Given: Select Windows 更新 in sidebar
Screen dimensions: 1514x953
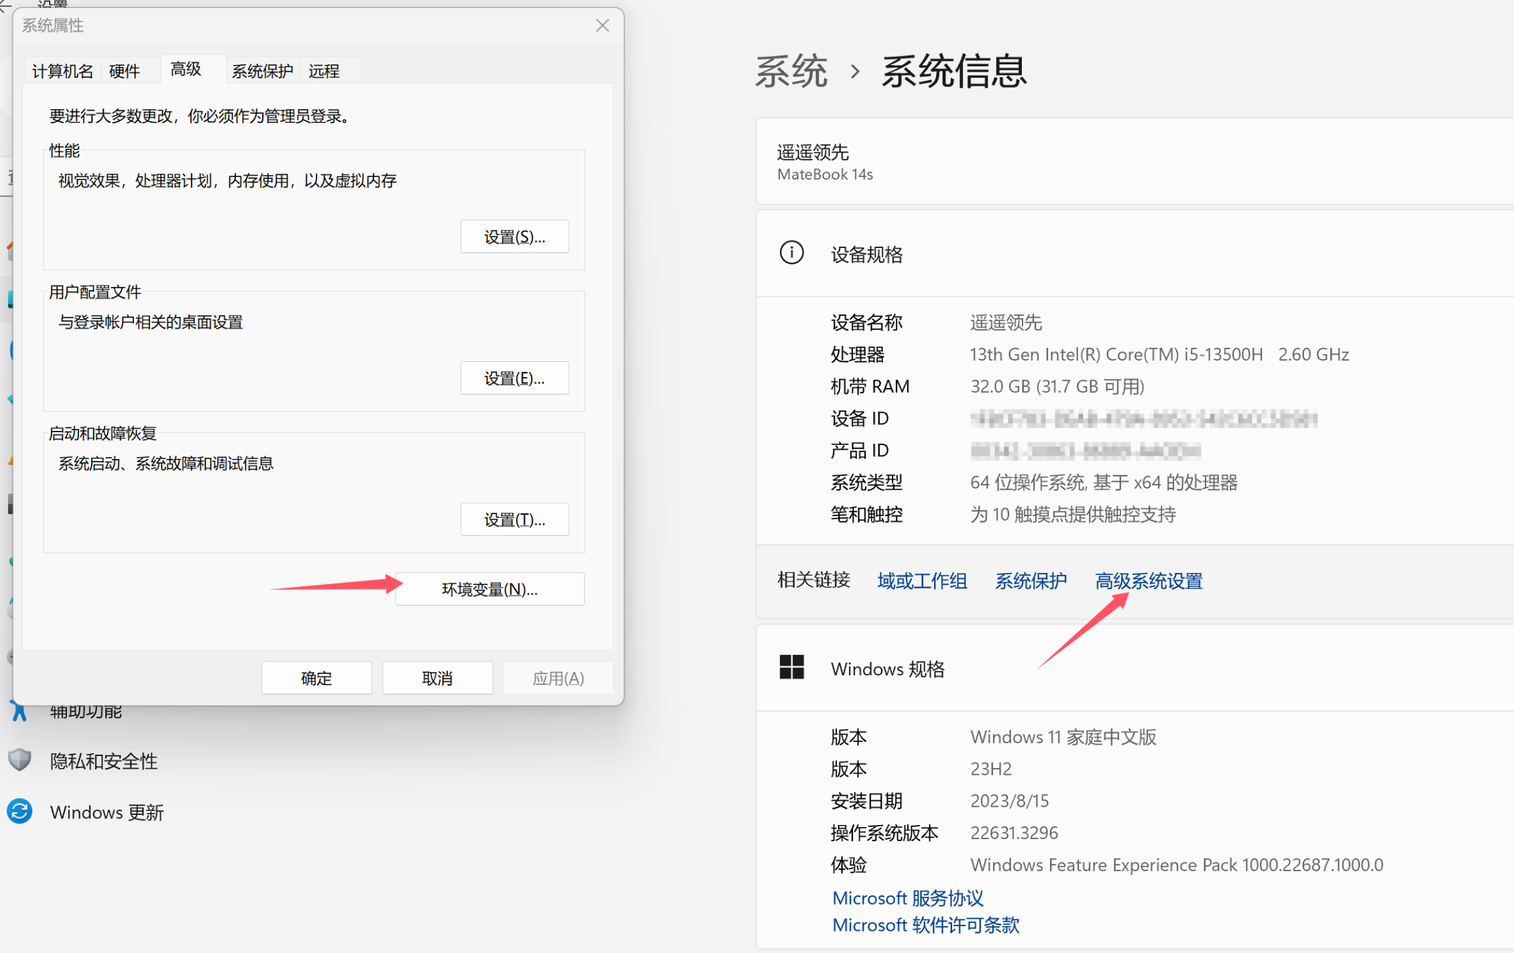Looking at the screenshot, I should (107, 813).
